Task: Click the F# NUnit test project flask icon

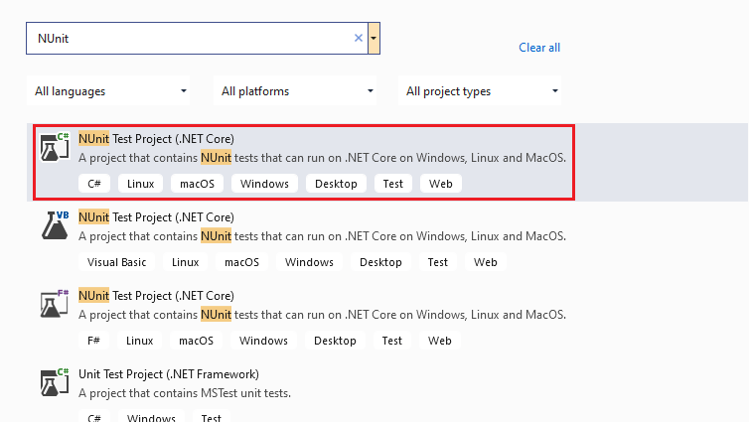Action: 55,304
